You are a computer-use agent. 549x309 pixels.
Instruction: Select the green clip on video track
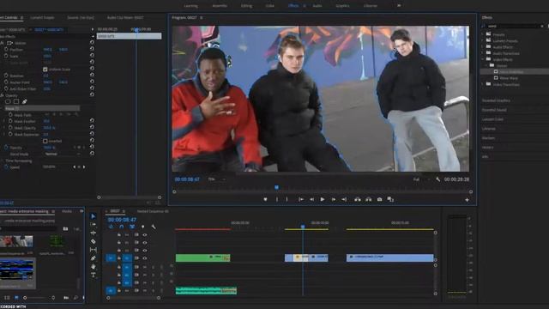pyautogui.click(x=202, y=257)
